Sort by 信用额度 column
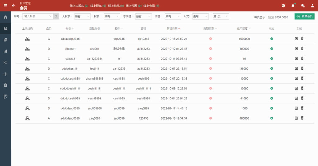The height and width of the screenshot is (166, 318). [x=243, y=28]
